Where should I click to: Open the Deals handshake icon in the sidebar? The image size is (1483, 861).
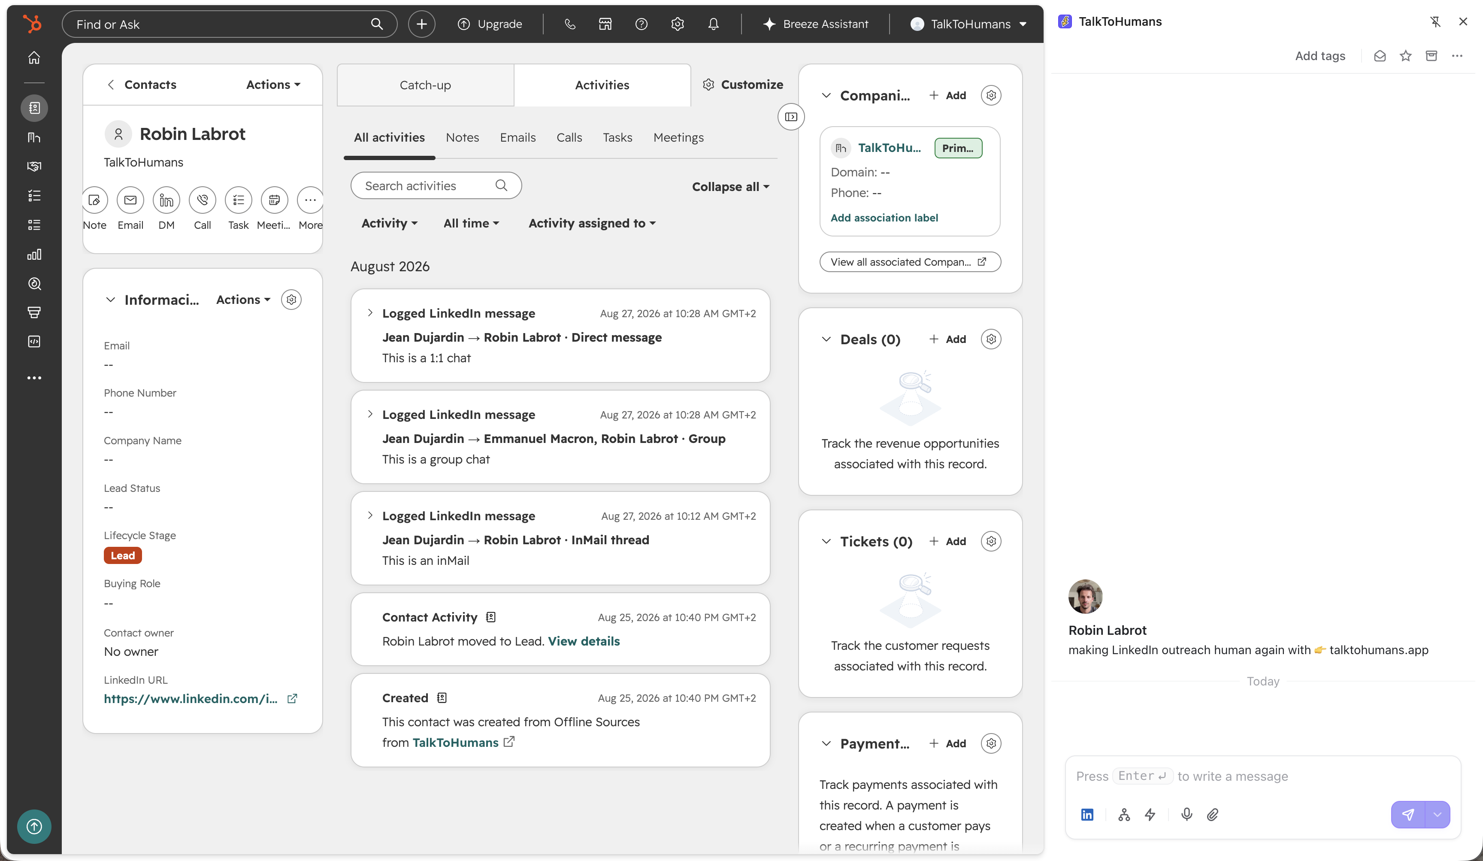(34, 166)
